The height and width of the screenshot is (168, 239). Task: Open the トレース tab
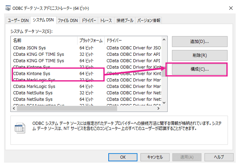(x=106, y=20)
